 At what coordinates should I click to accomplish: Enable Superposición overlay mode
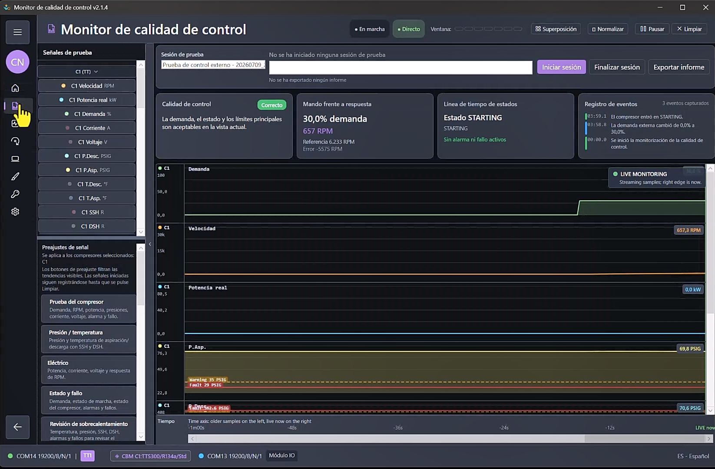point(556,29)
